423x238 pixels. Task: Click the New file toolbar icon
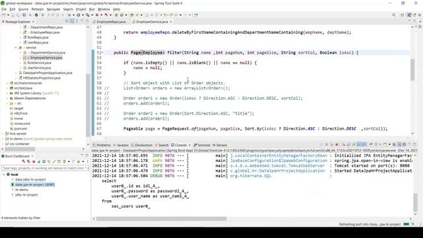(4, 15)
